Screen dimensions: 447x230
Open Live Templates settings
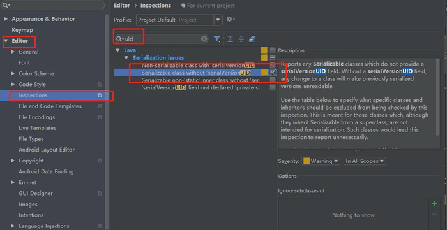coord(37,128)
